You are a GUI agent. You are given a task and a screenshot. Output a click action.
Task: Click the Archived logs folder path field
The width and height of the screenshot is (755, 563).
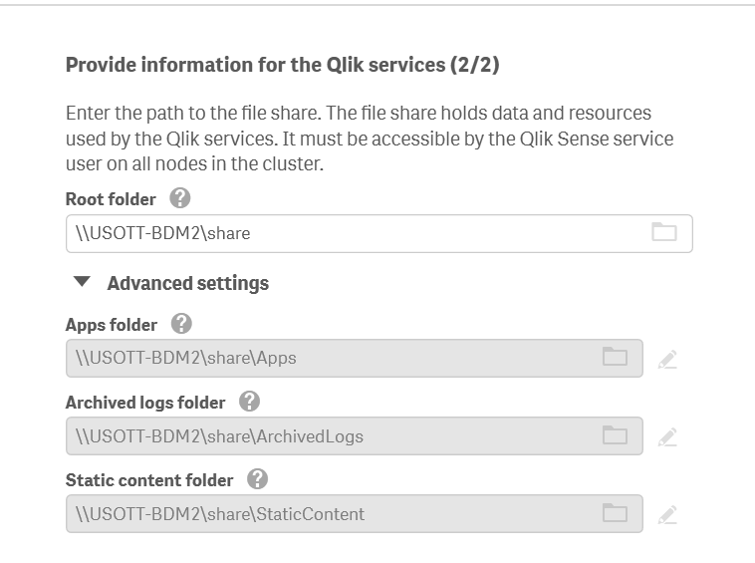pos(329,436)
